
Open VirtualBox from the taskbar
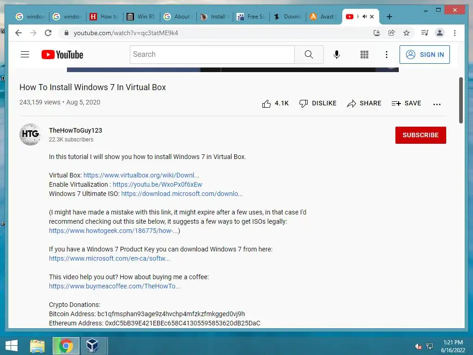[x=92, y=346]
